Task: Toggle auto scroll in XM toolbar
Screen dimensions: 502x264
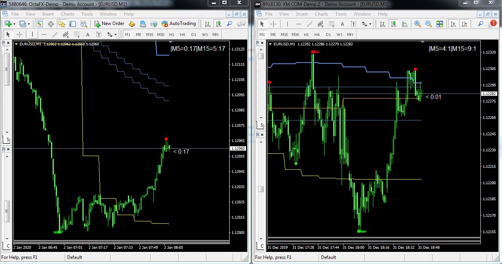Action: (453, 24)
